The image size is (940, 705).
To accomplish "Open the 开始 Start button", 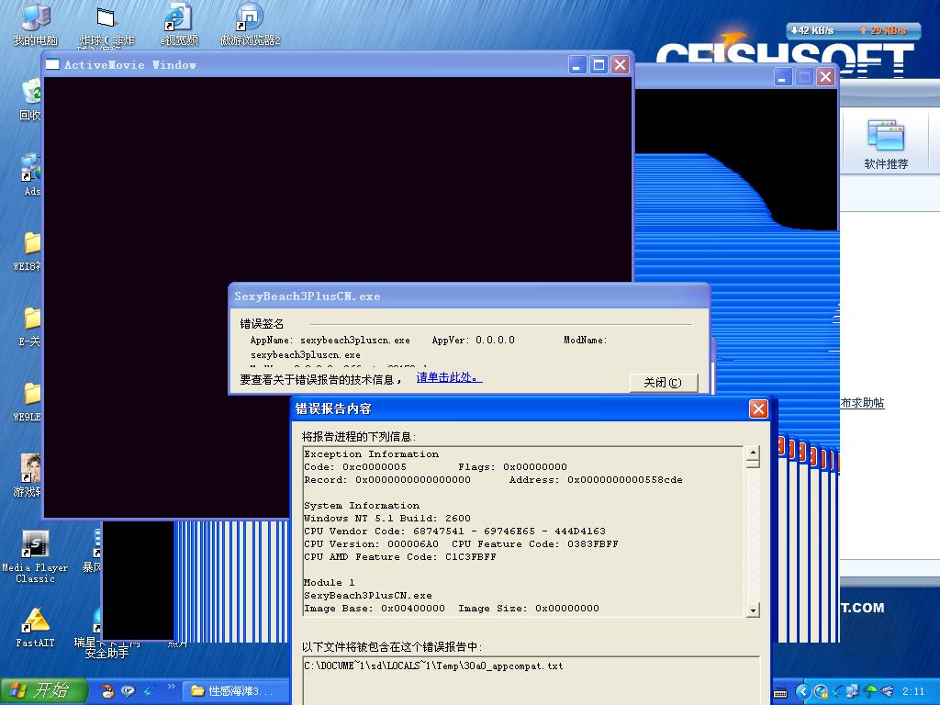I will point(43,691).
